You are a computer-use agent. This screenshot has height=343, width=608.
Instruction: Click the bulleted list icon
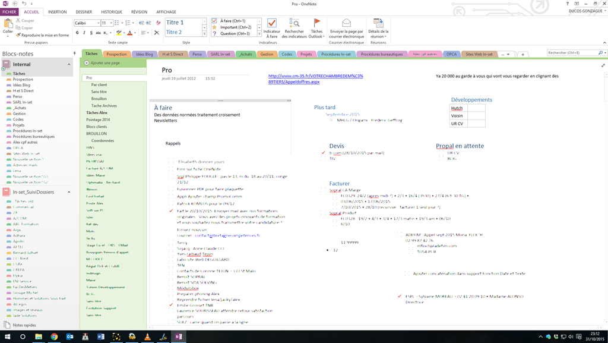pos(117,23)
